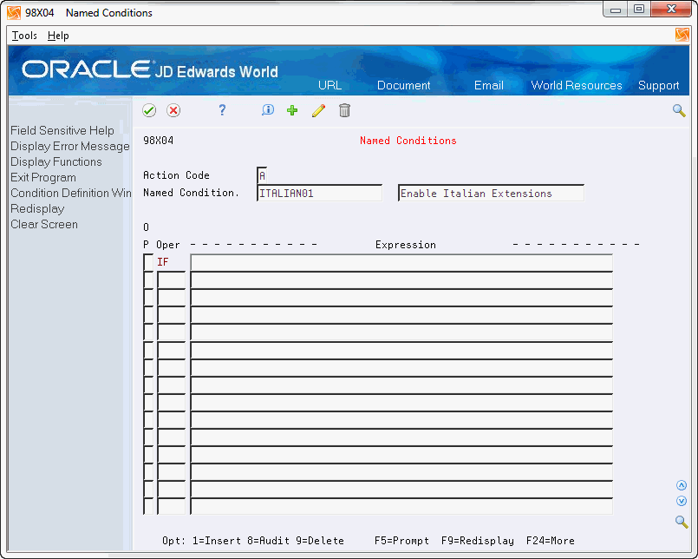Select Display Error Message in sidebar
This screenshot has height=559, width=698.
click(70, 146)
